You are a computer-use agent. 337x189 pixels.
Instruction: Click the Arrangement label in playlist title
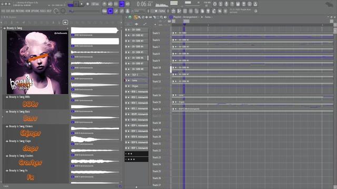point(190,17)
